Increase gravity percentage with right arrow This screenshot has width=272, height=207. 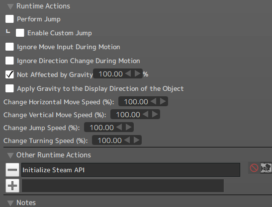137,73
